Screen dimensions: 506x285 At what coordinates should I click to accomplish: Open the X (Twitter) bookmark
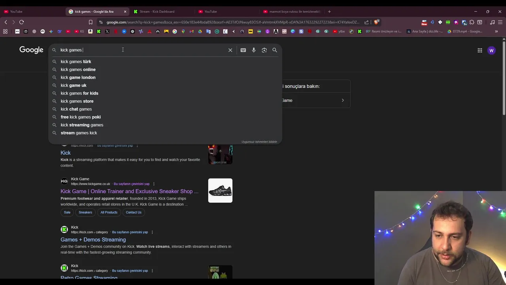pyautogui.click(x=107, y=31)
